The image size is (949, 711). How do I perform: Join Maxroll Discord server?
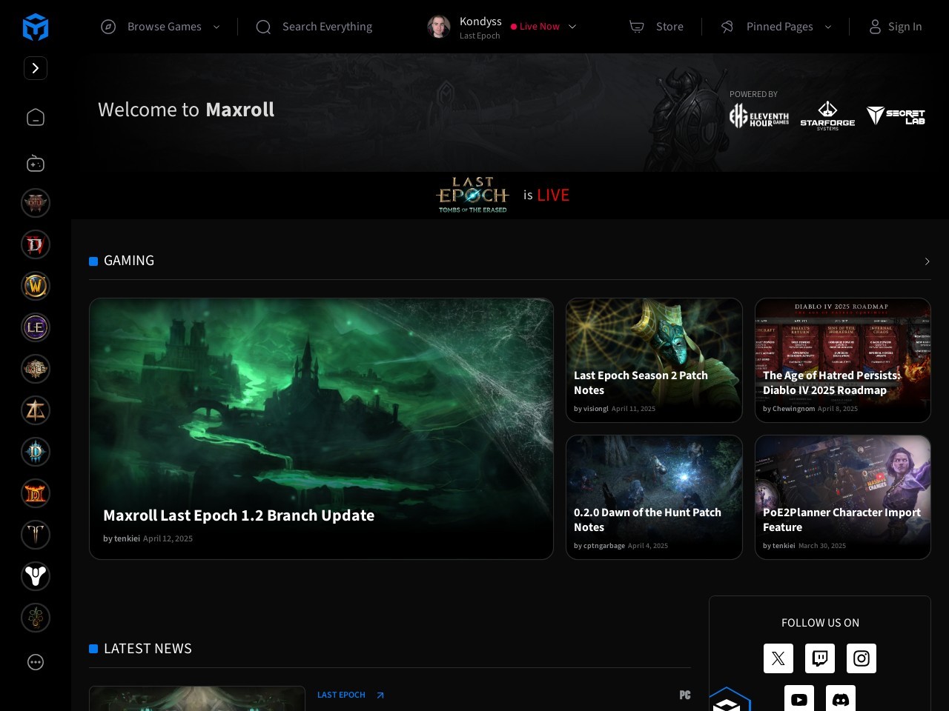point(841,698)
